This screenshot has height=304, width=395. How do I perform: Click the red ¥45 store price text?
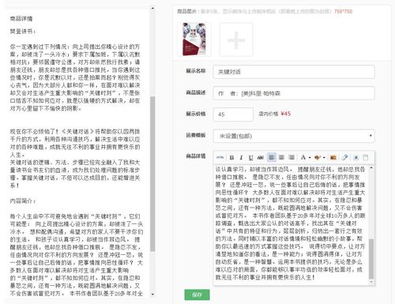pos(286,114)
